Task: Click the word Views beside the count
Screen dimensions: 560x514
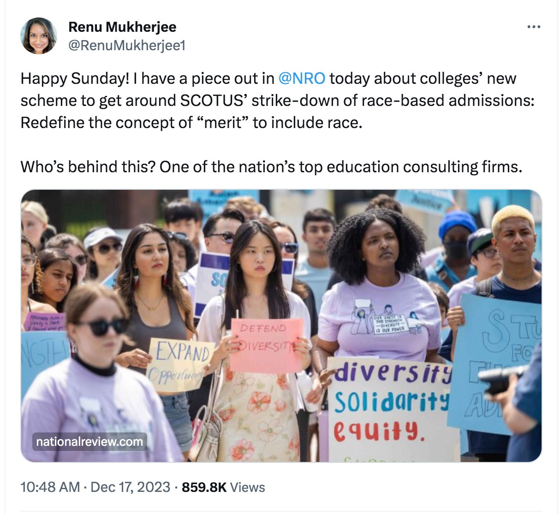Action: pyautogui.click(x=247, y=487)
